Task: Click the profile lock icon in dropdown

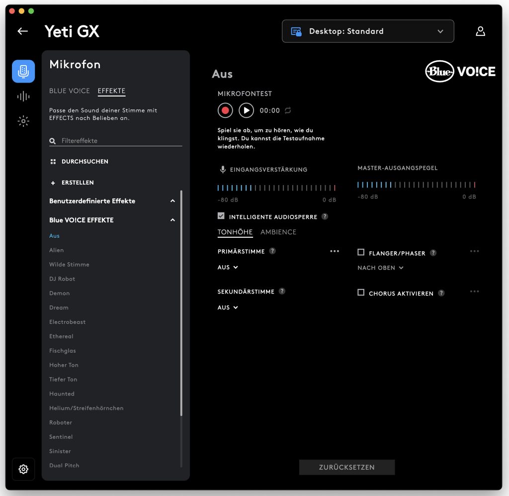Action: click(296, 31)
